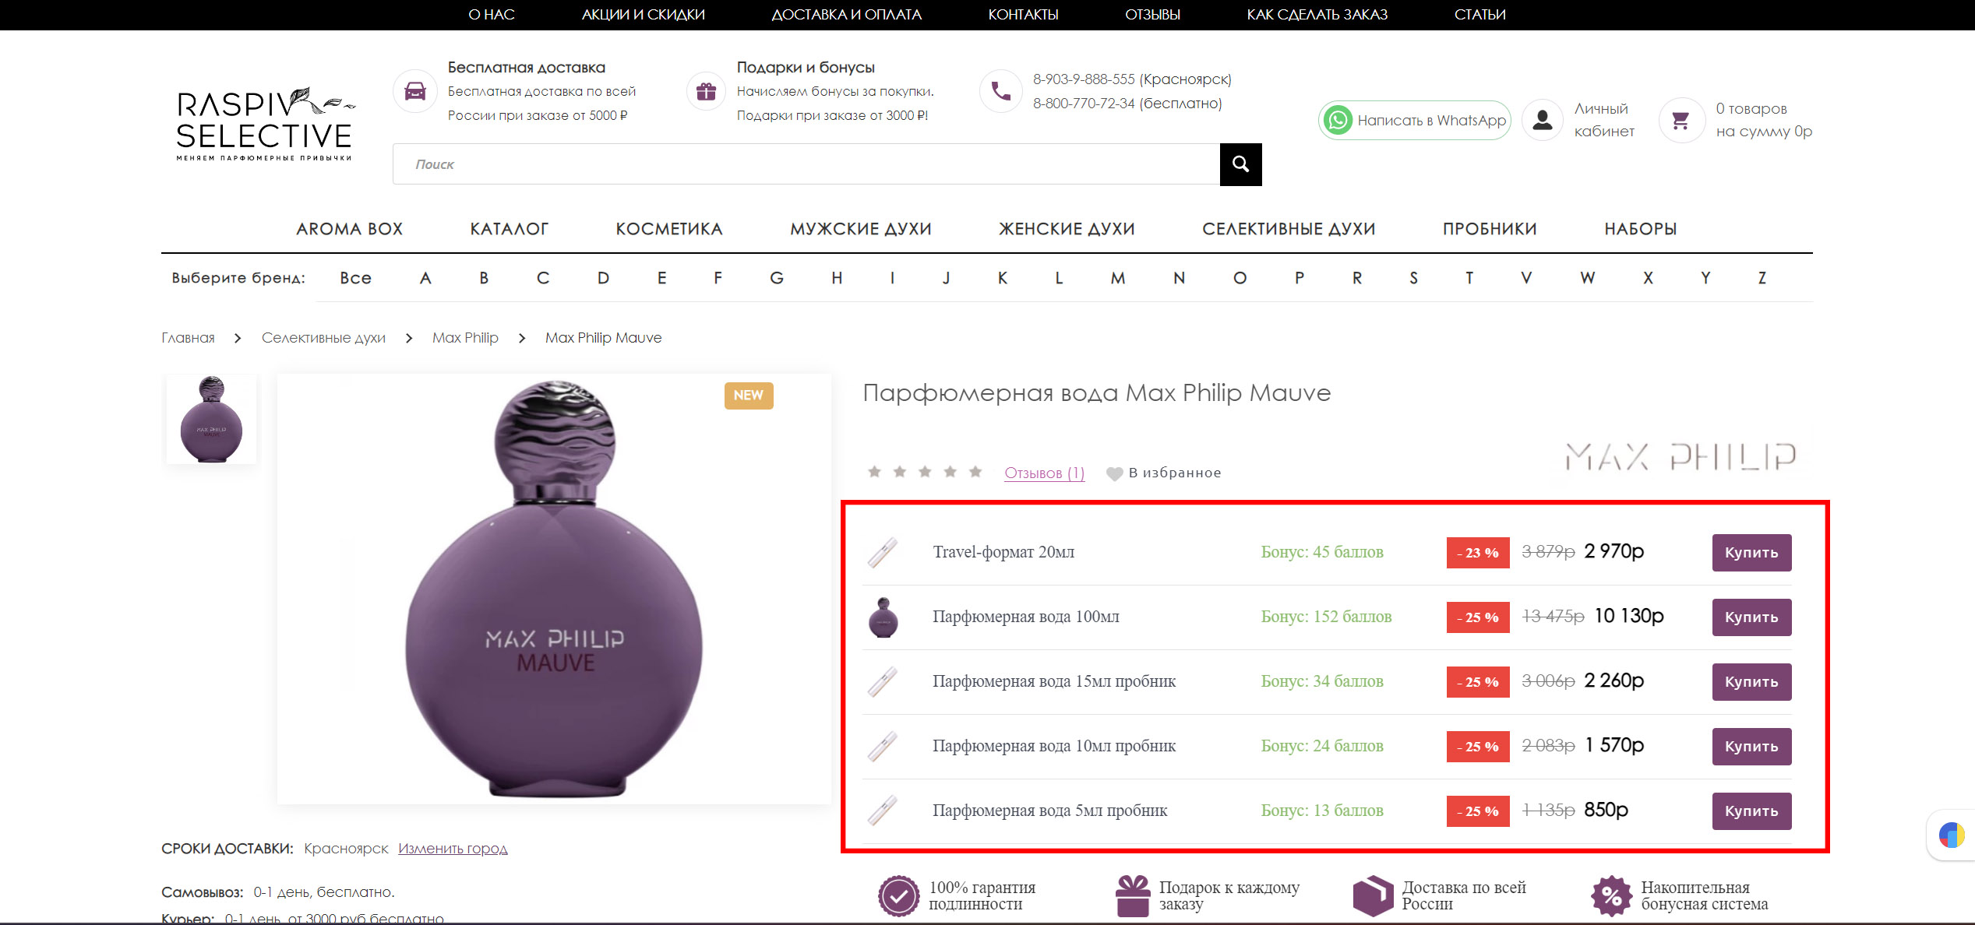Screen dimensions: 1975x925
Task: Click the car icon near Бесплатная доставка
Action: pos(415,91)
